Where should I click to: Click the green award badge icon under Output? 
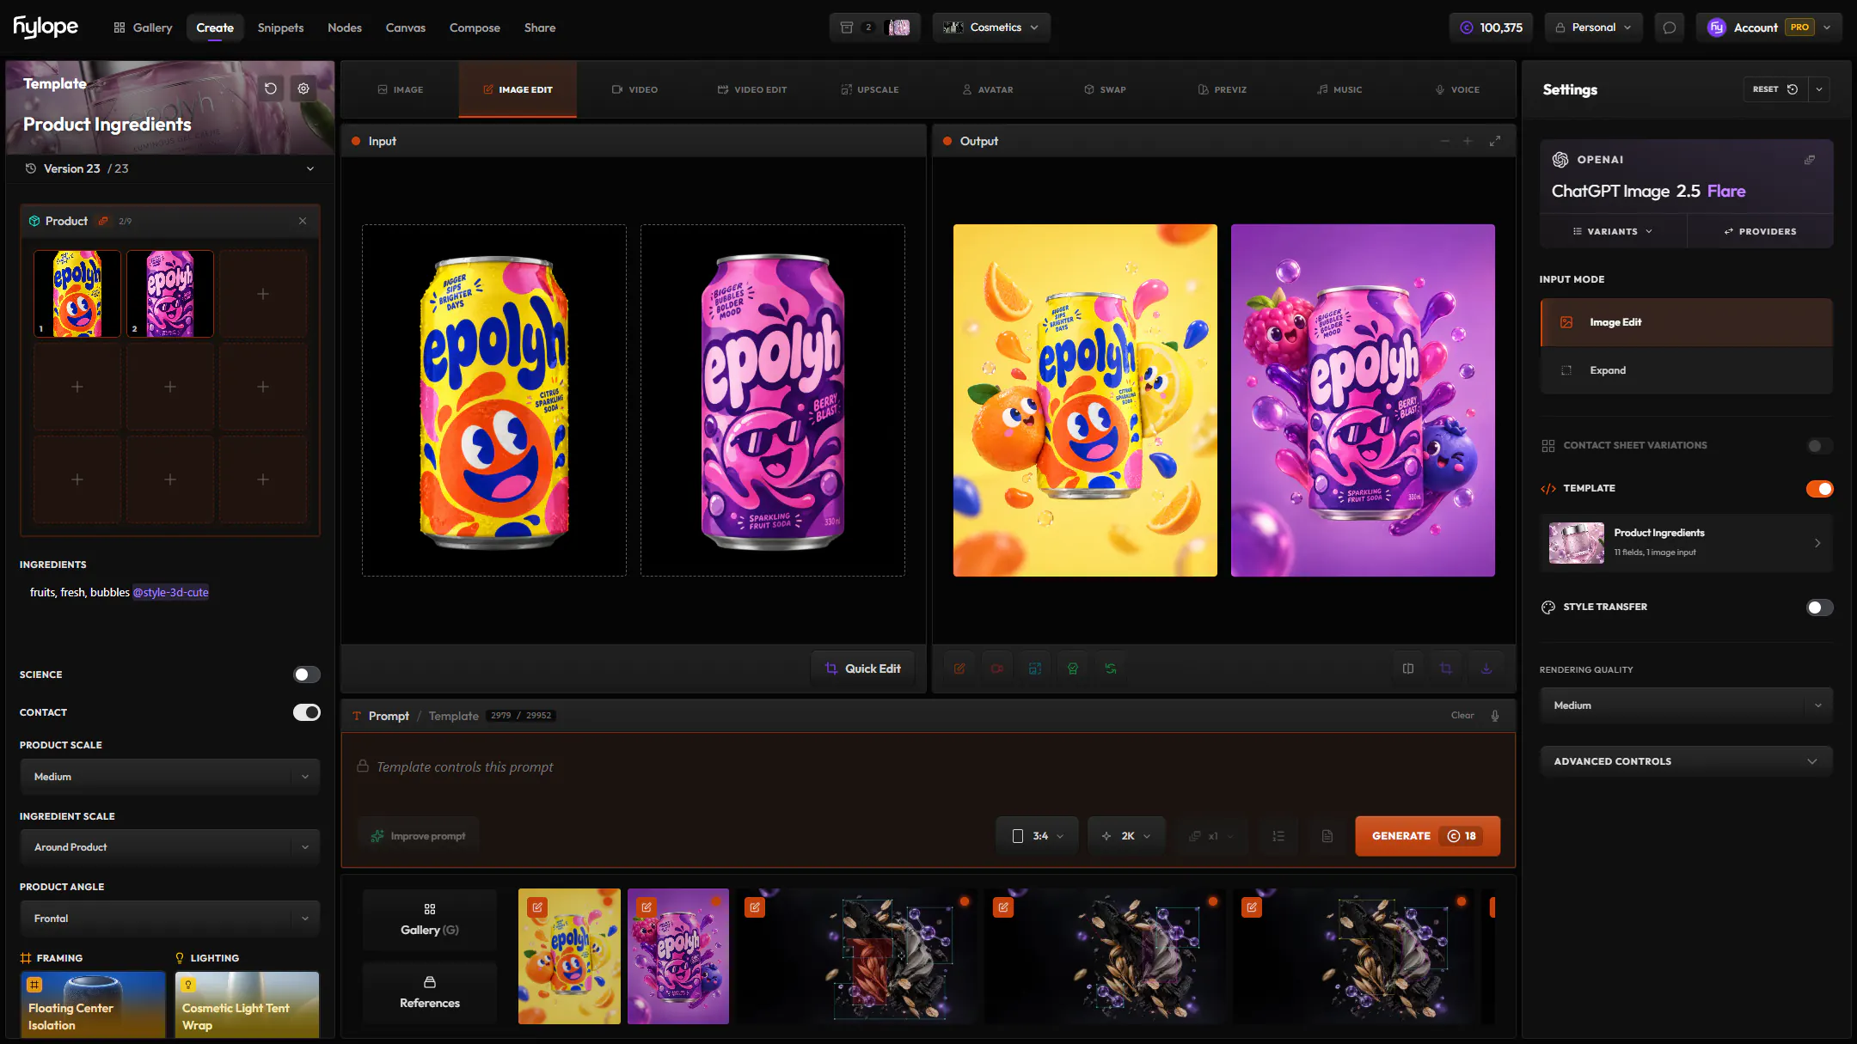(x=1073, y=669)
